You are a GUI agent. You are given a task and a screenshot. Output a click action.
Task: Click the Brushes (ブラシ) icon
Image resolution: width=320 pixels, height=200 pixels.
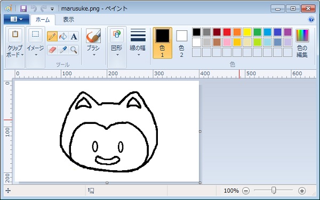93,36
